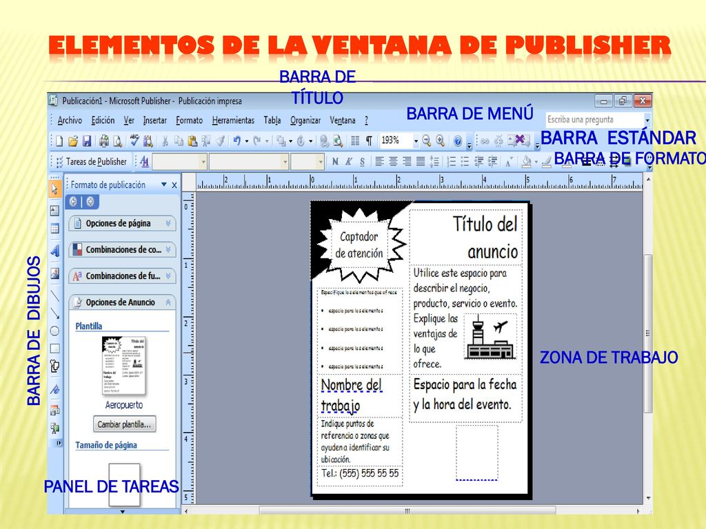Open the Archivo menu
This screenshot has width=706, height=529.
pos(70,120)
